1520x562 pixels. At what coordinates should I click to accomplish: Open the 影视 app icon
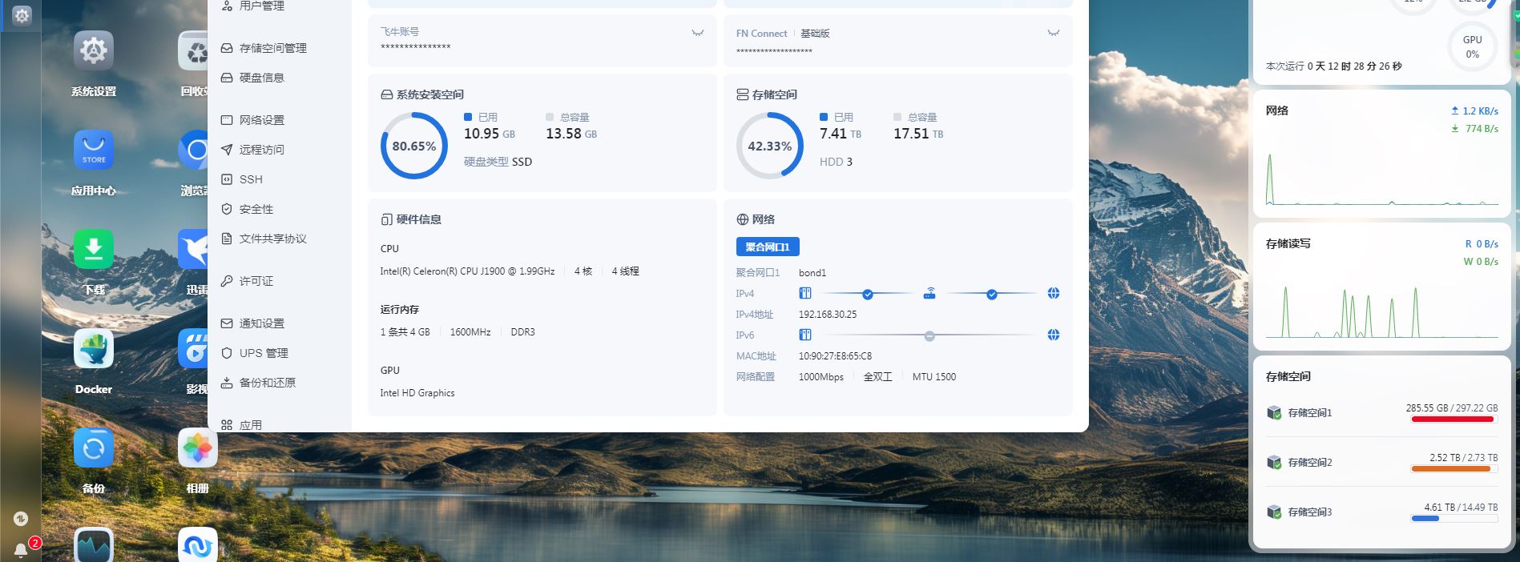pos(193,348)
